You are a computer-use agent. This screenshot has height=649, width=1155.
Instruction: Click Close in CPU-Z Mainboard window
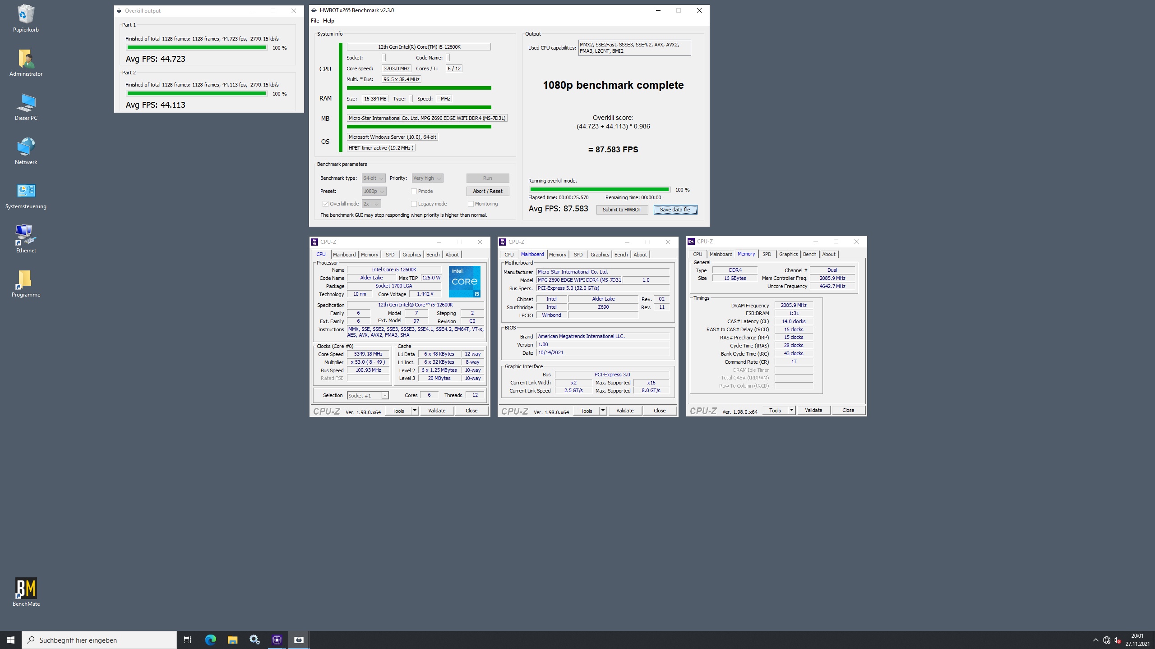point(660,411)
